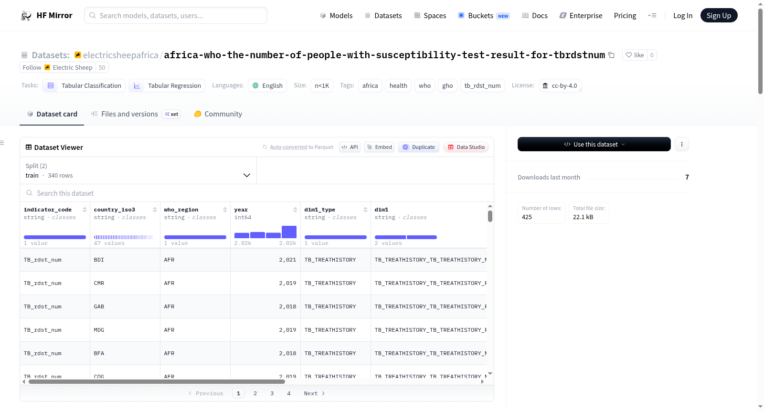Click the tb_rdst_num tag

click(x=482, y=86)
